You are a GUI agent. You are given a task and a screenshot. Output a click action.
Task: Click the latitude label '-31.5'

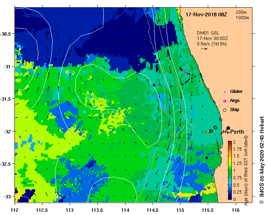pos(6,99)
